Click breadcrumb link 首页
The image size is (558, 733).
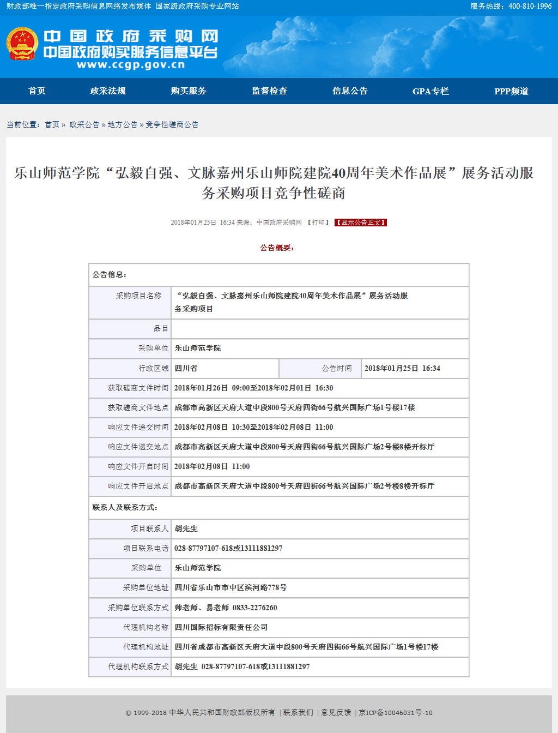(x=52, y=124)
